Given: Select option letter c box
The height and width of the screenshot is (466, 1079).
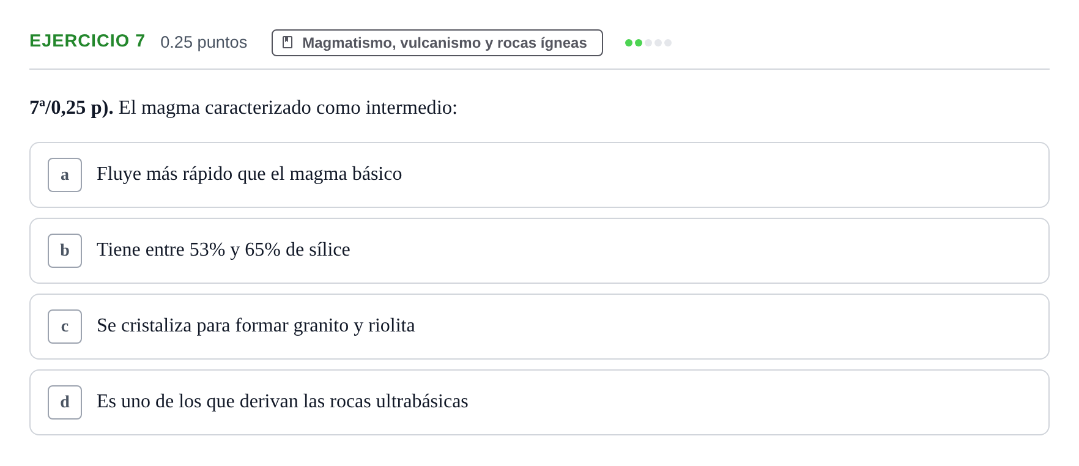Looking at the screenshot, I should pyautogui.click(x=65, y=327).
